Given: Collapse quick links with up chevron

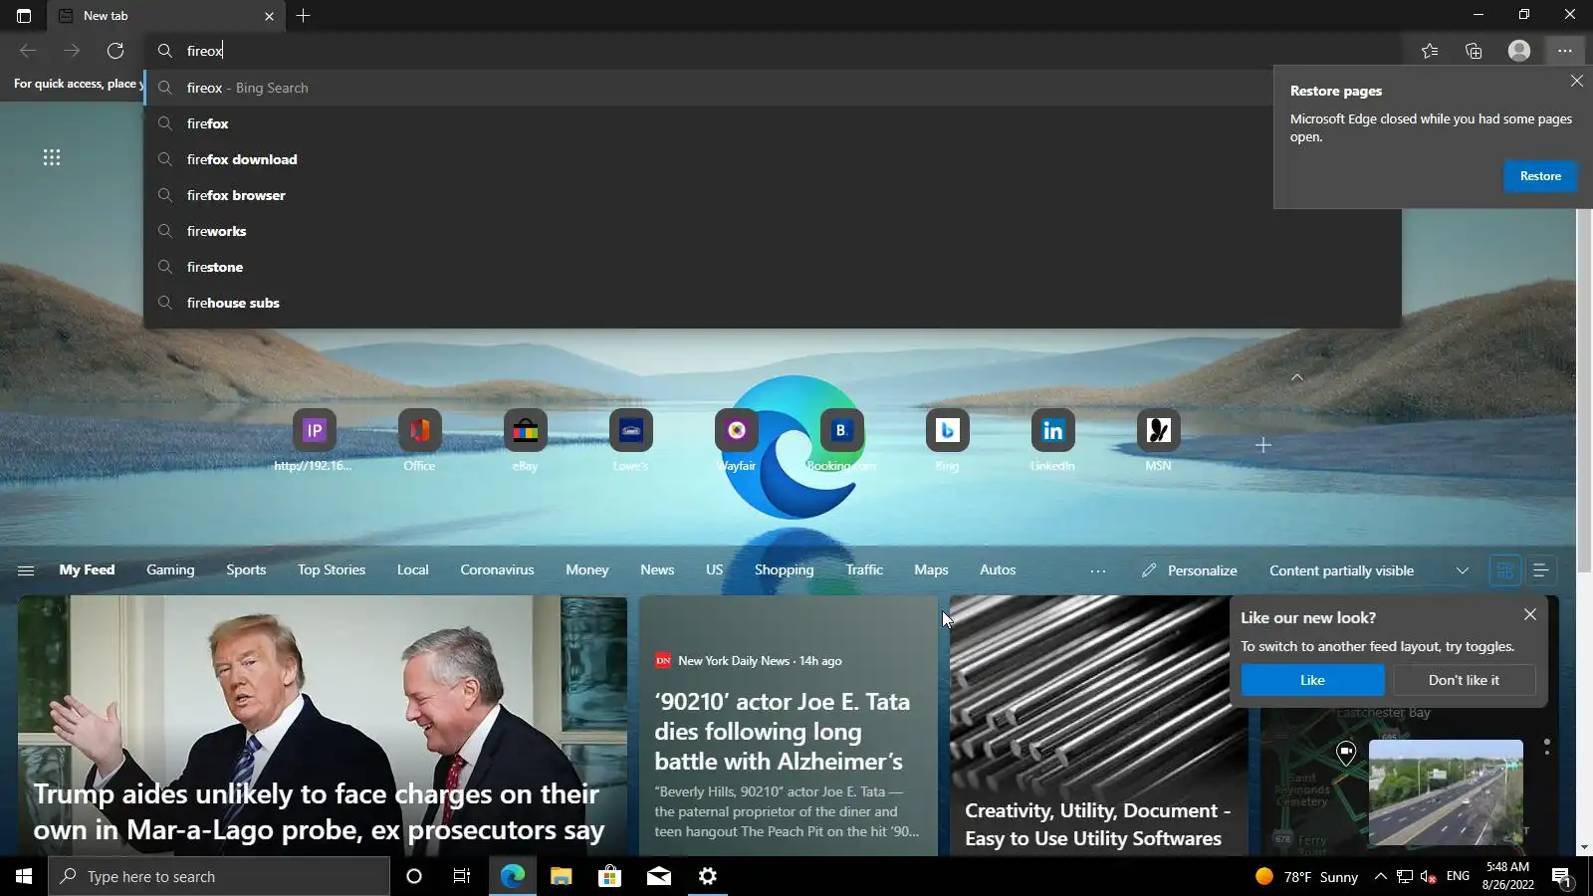Looking at the screenshot, I should (1297, 377).
